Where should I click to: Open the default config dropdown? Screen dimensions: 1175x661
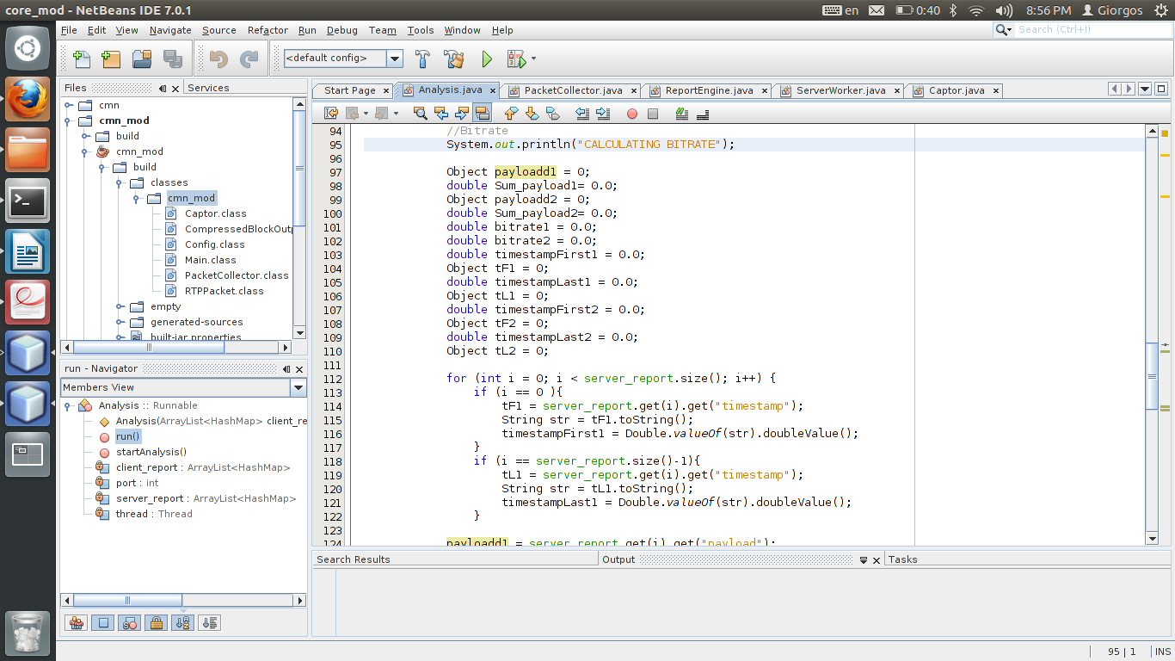coord(395,59)
